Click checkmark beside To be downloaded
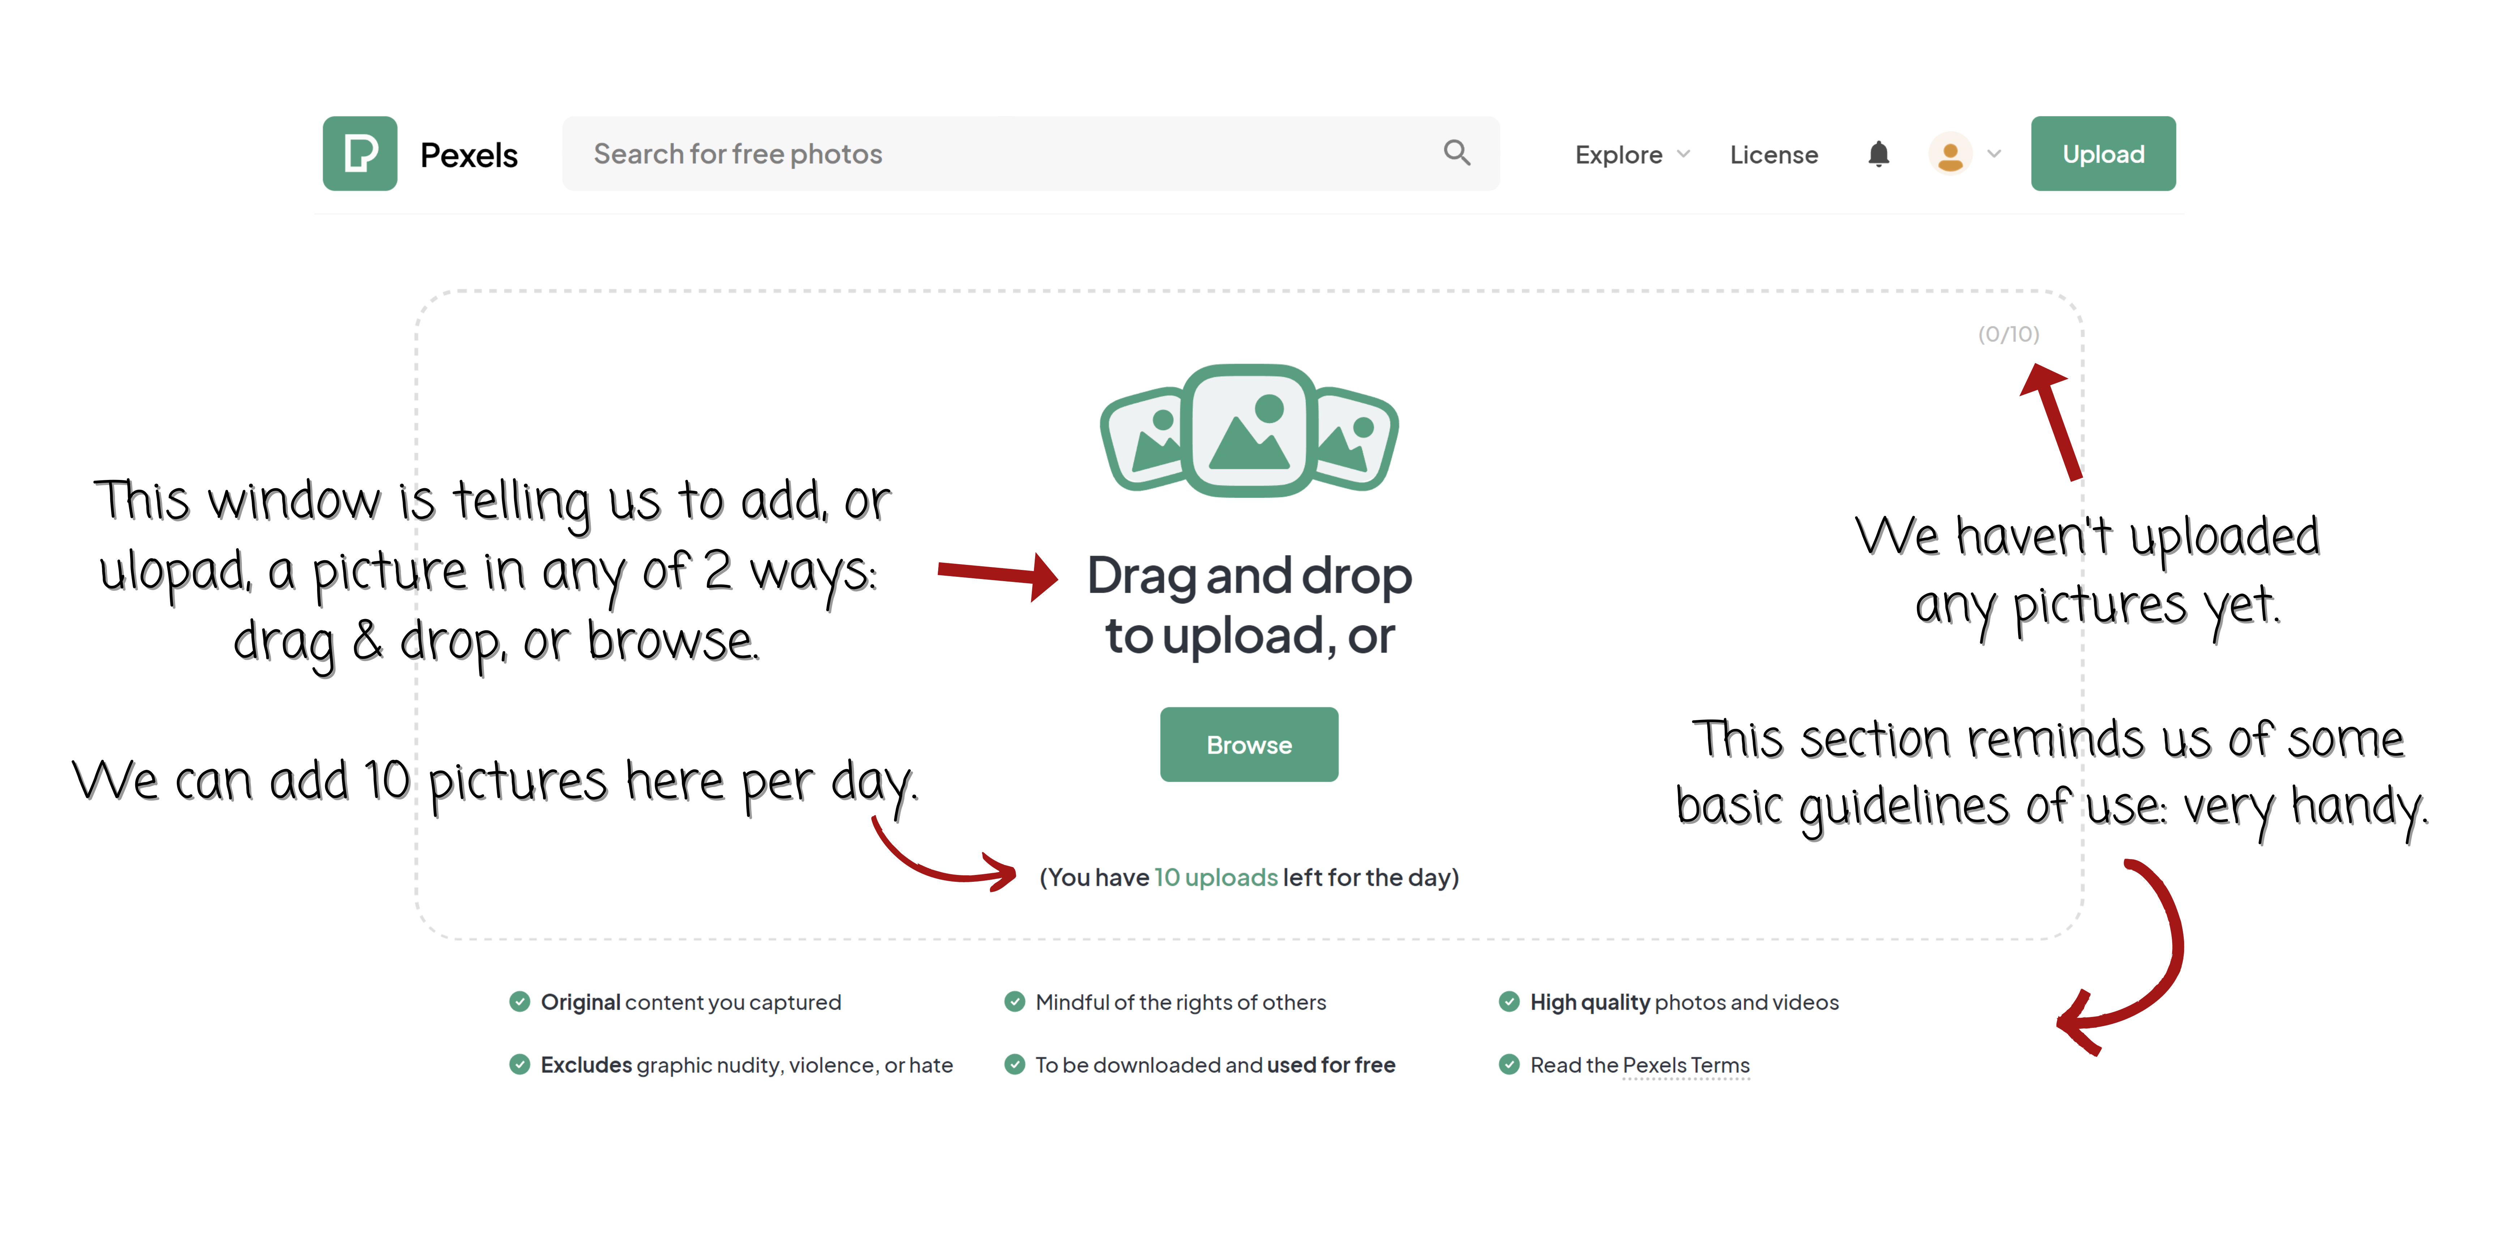The image size is (2499, 1249). tap(1015, 1065)
